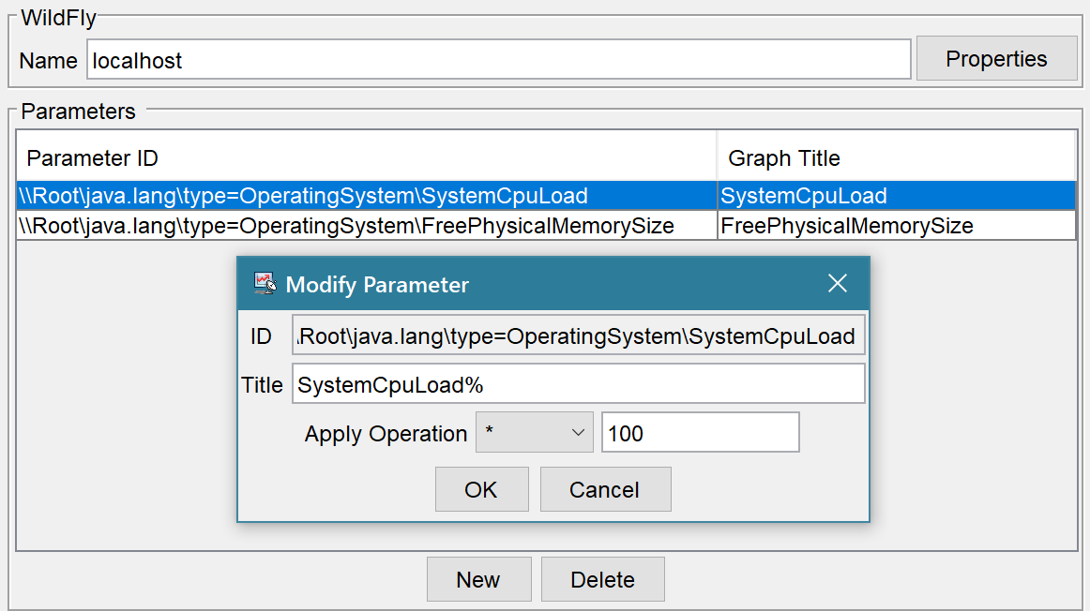The image size is (1090, 611).
Task: Click the operation value field containing 100
Action: pyautogui.click(x=700, y=433)
